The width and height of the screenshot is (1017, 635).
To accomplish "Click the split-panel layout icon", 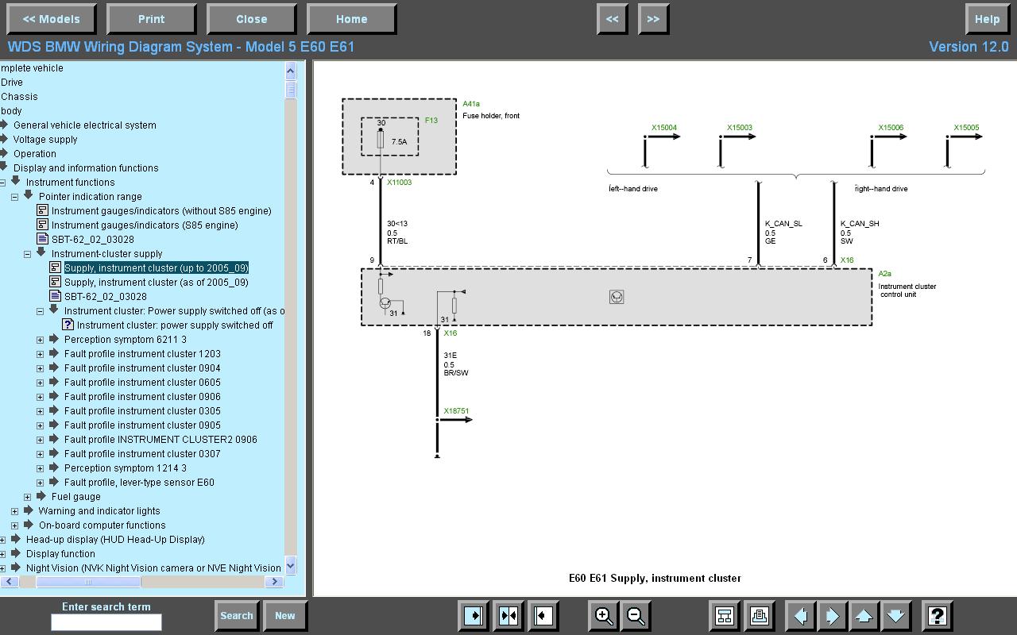I will coord(508,615).
